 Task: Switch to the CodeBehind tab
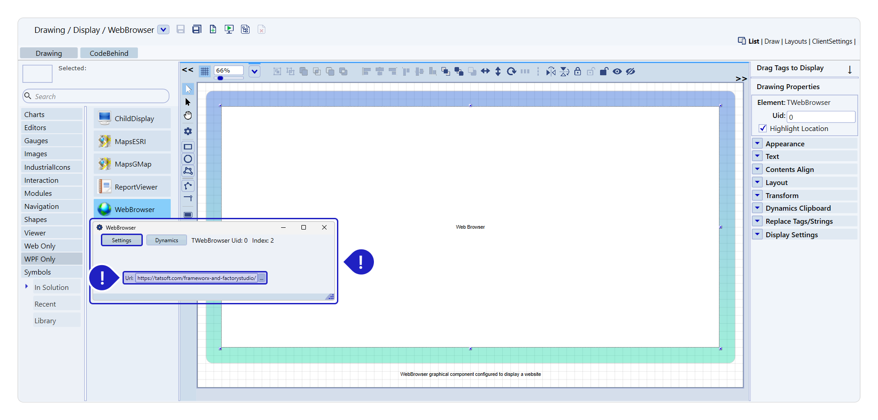109,53
